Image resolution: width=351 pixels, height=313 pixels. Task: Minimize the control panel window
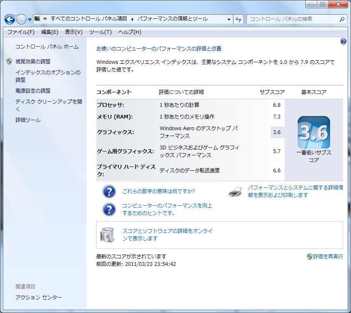pyautogui.click(x=311, y=4)
